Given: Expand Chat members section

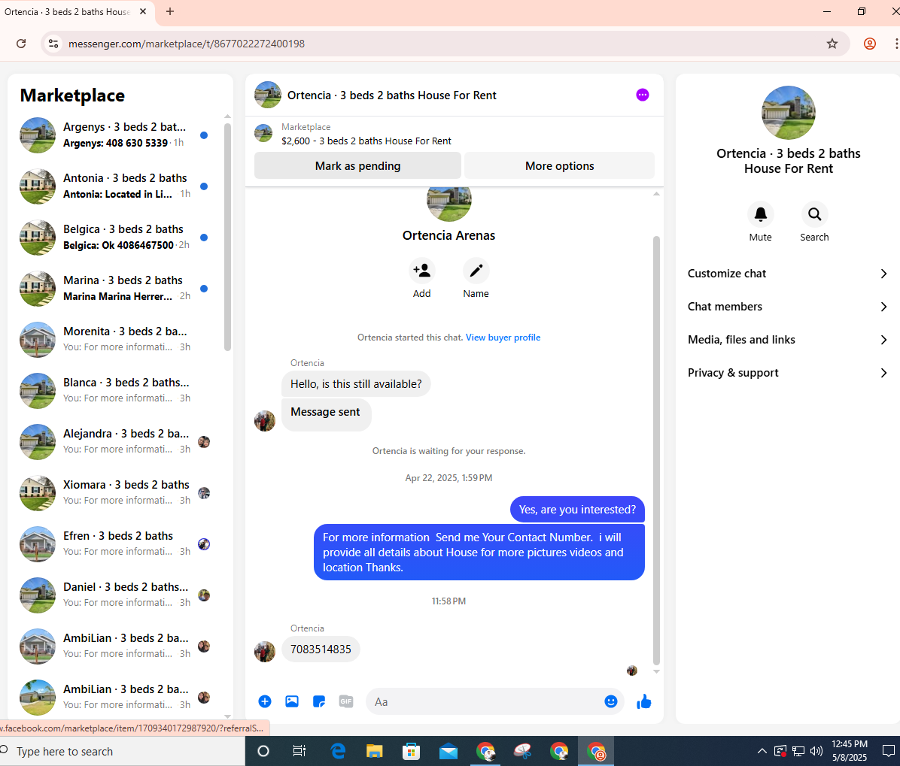Looking at the screenshot, I should pos(787,307).
